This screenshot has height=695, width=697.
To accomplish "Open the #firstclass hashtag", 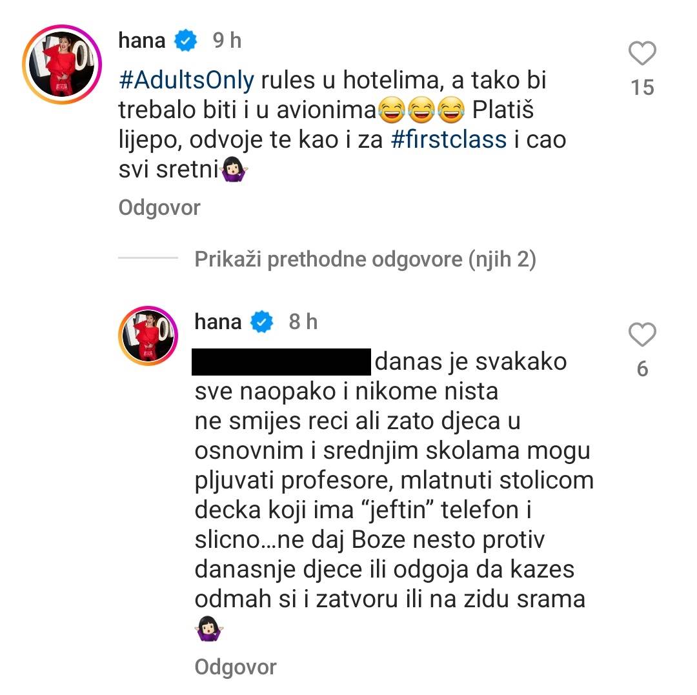I will click(x=449, y=140).
